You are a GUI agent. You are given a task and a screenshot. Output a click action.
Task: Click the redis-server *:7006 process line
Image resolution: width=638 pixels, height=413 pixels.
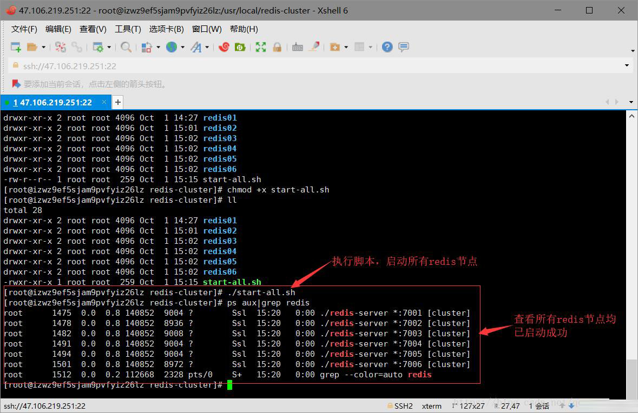click(x=237, y=364)
